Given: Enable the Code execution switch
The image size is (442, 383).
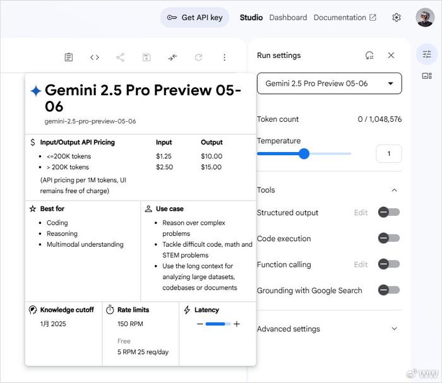Looking at the screenshot, I should coord(389,238).
